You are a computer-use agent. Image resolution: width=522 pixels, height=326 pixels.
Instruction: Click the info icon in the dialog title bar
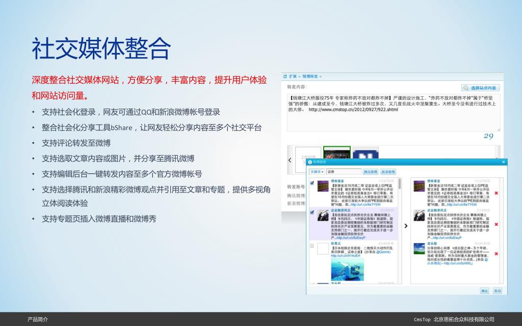click(310, 162)
